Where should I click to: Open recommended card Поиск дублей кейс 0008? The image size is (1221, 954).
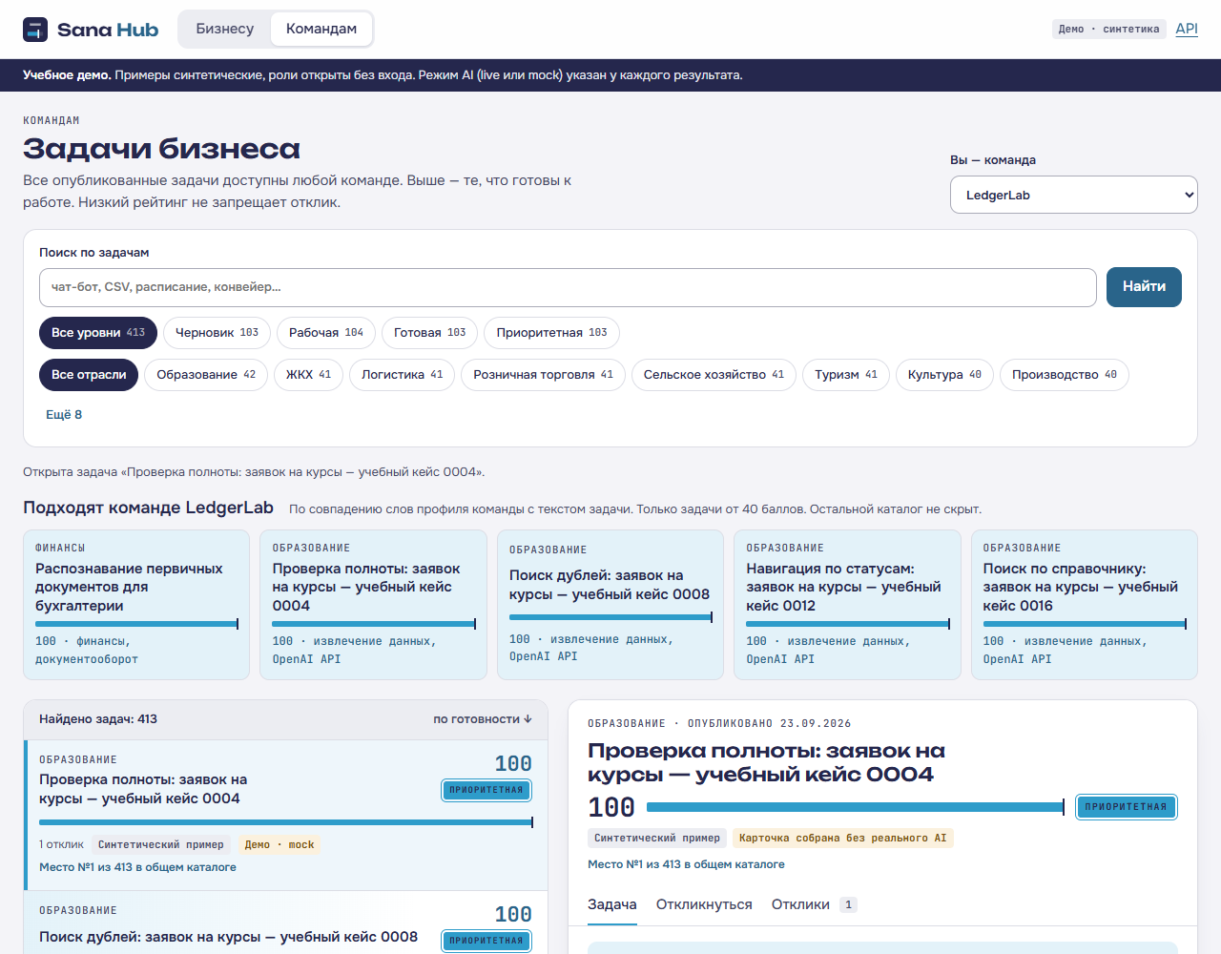pos(610,605)
